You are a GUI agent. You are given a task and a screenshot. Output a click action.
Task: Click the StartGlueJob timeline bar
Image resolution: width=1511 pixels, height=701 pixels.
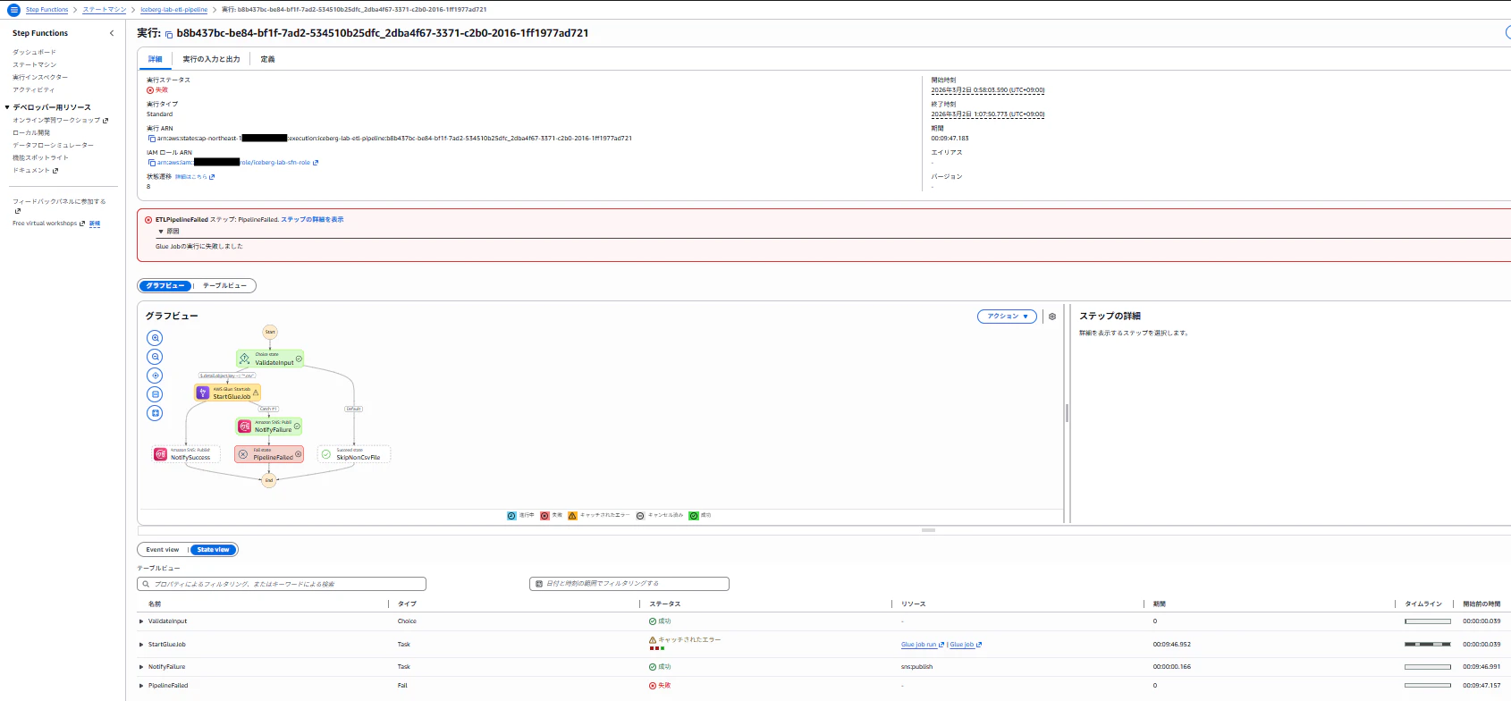(1428, 645)
